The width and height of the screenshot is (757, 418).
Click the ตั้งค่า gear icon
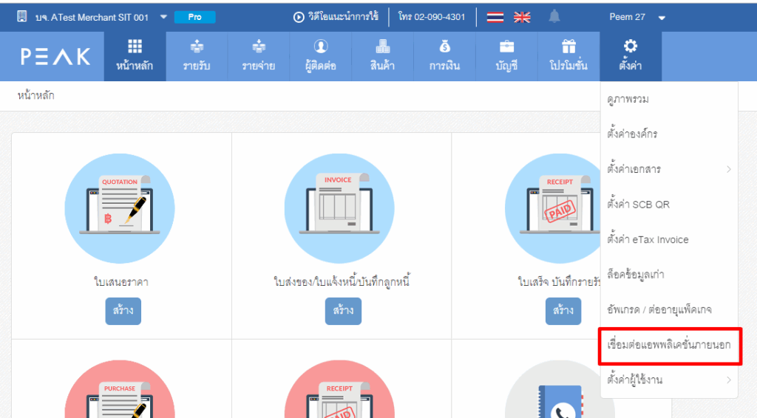click(631, 47)
